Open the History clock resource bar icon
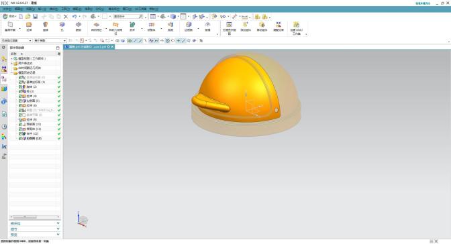Screen dimensions: 451x244 pos(4,127)
